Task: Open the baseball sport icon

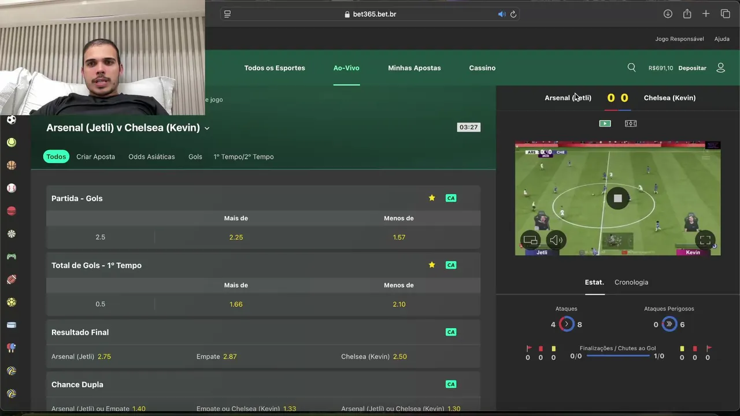Action: 11,188
